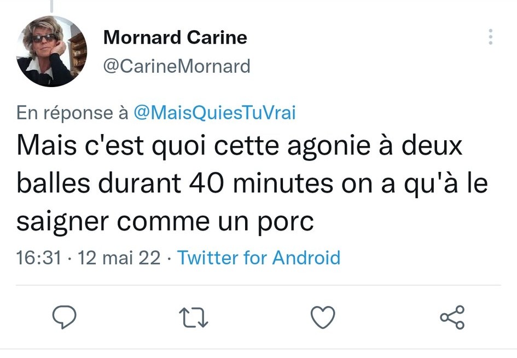Like the tweet with the heart icon

coord(322,317)
